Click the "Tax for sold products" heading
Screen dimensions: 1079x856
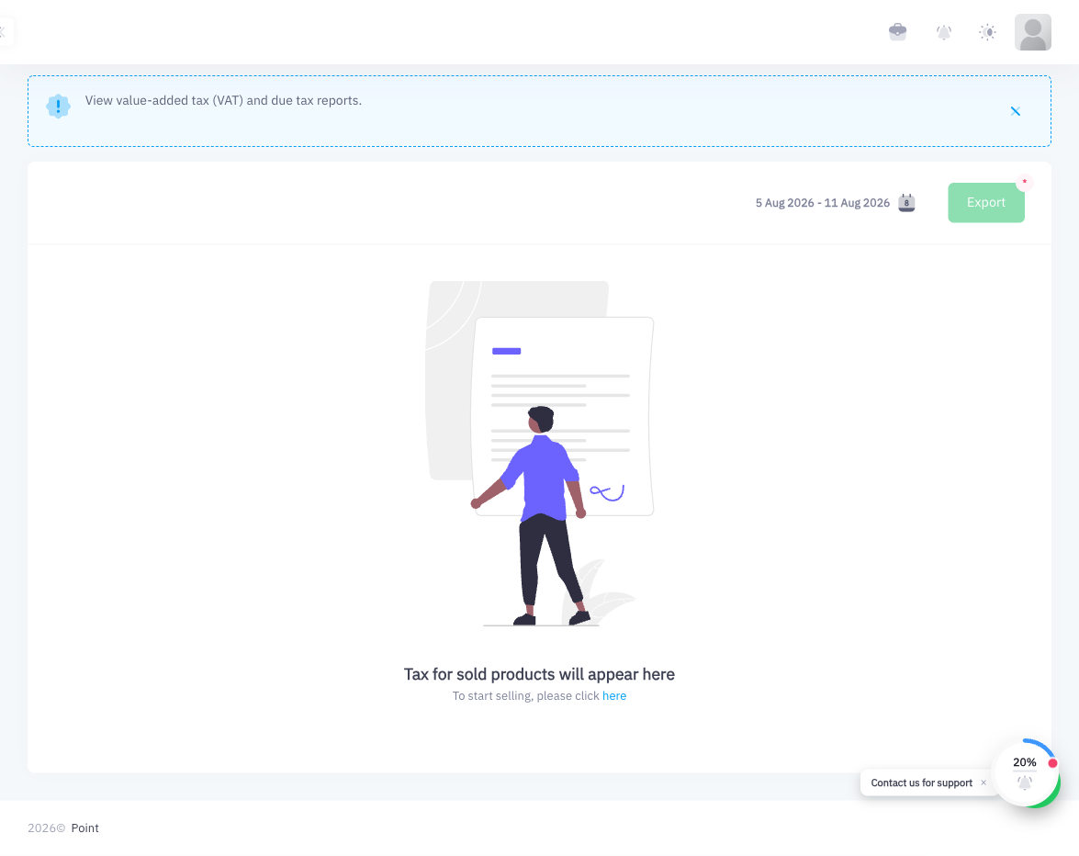(x=539, y=674)
